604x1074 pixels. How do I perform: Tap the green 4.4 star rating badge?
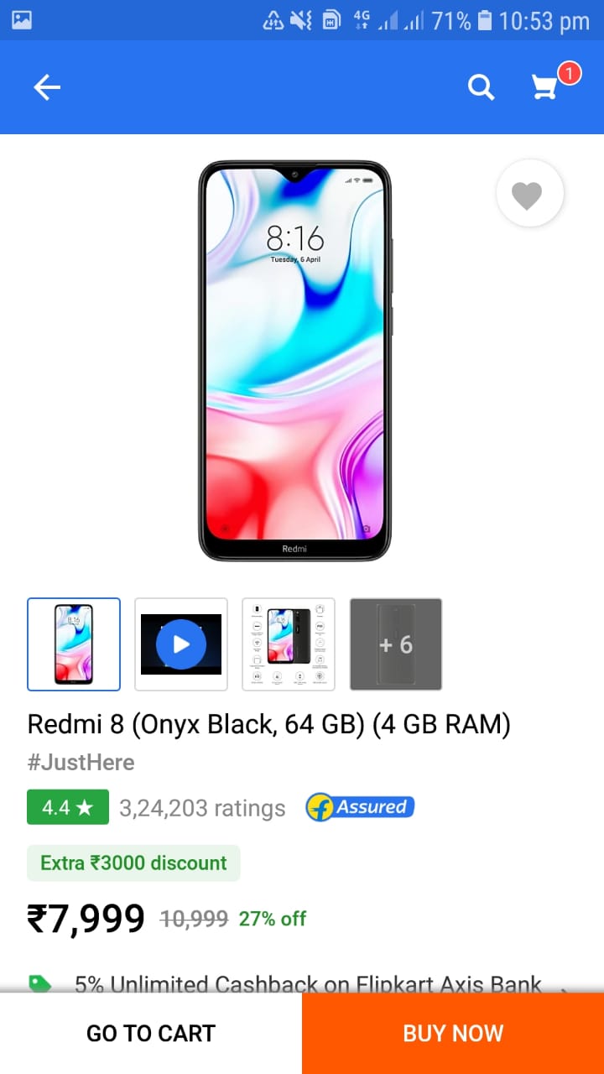pos(68,807)
